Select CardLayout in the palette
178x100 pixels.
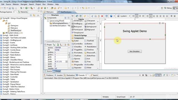[x=90, y=24]
